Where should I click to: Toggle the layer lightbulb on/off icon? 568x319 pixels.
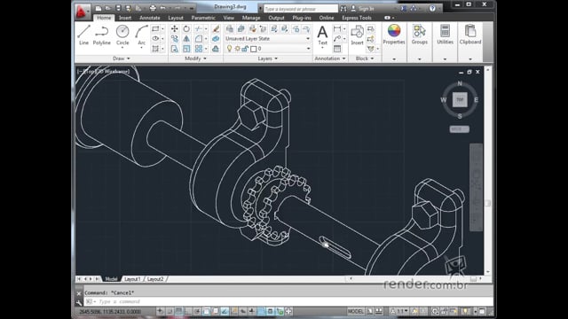click(x=229, y=49)
